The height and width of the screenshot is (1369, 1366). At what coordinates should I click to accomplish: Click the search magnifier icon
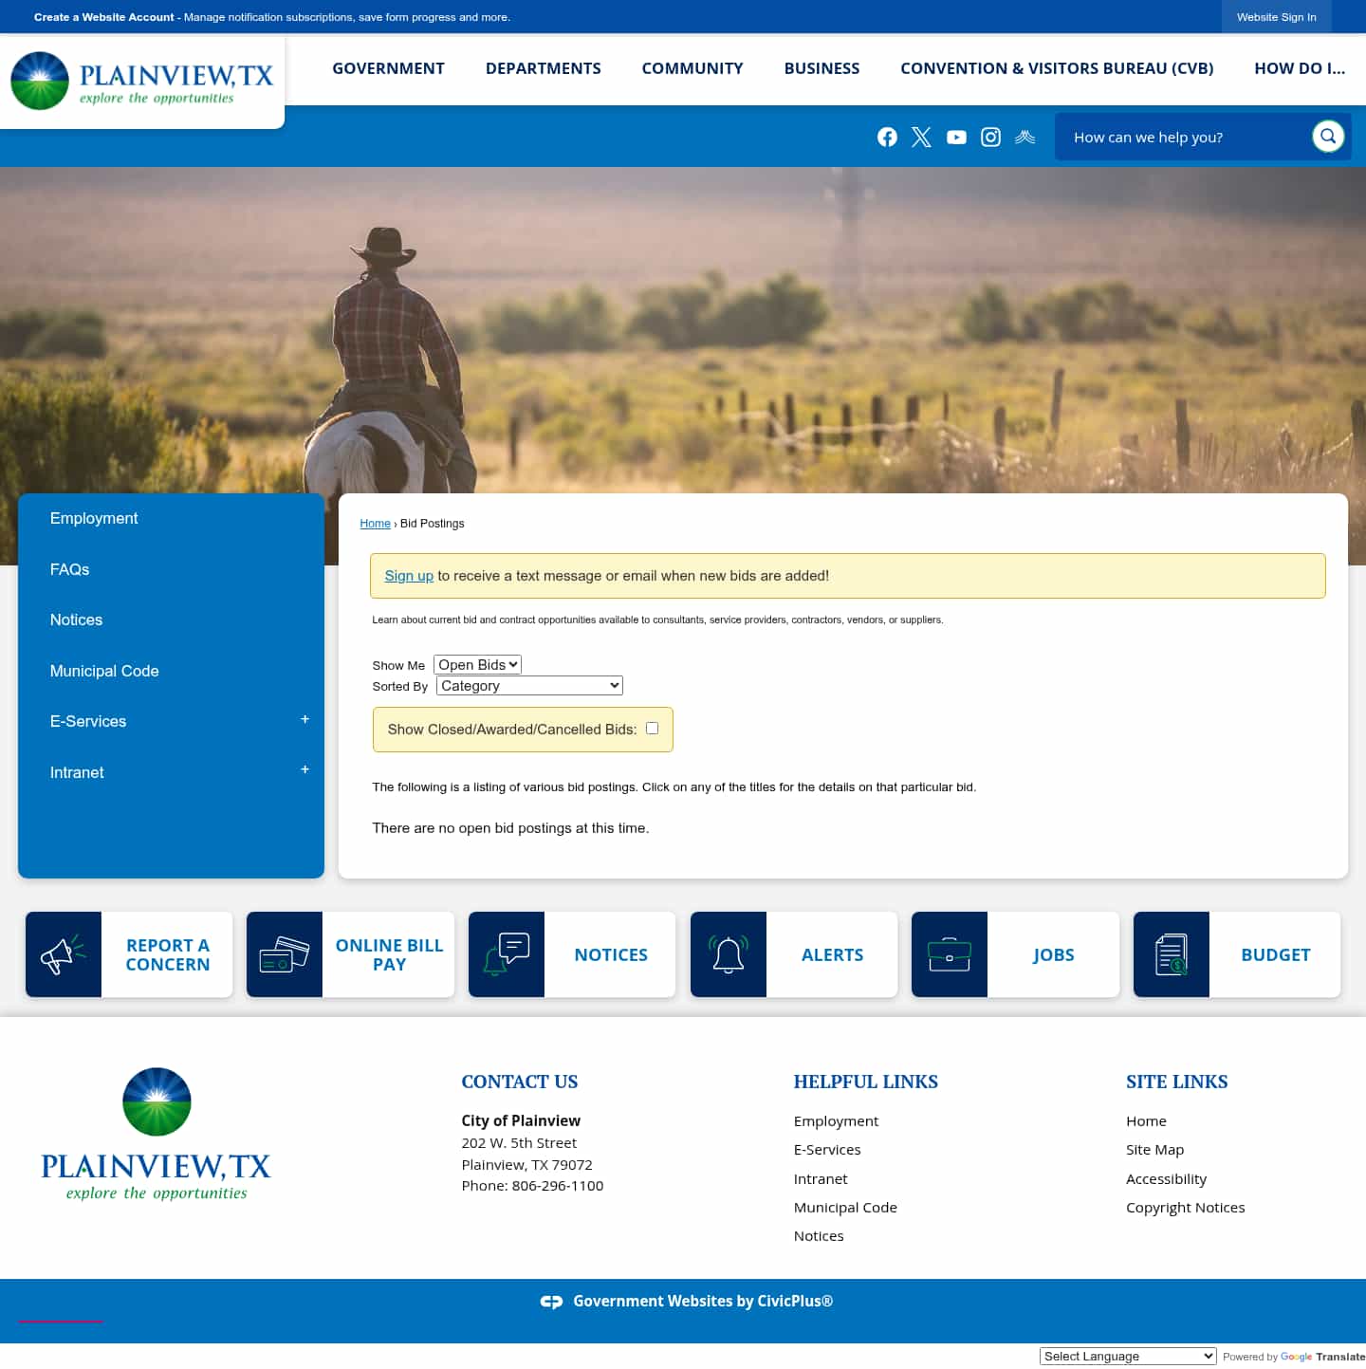(1328, 136)
